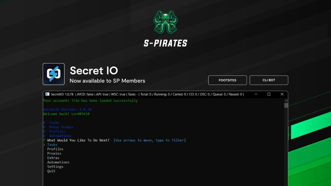The height and width of the screenshot is (186, 331).
Task: Click the Welcome back Lord#3434 line
Action: point(66,114)
